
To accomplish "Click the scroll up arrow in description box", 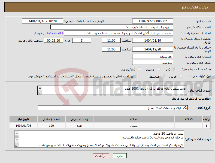I will click(x=40, y=87).
